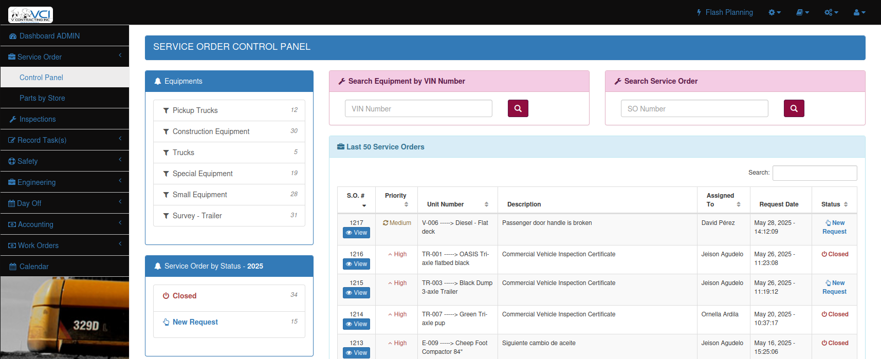Show Closed service orders for 2025
Image resolution: width=881 pixels, height=359 pixels.
click(184, 296)
